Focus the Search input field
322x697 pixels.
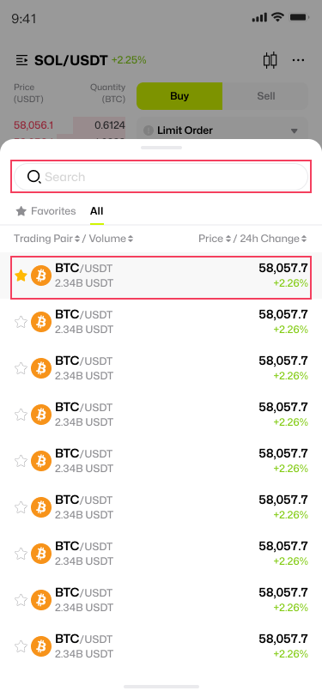[x=161, y=177]
